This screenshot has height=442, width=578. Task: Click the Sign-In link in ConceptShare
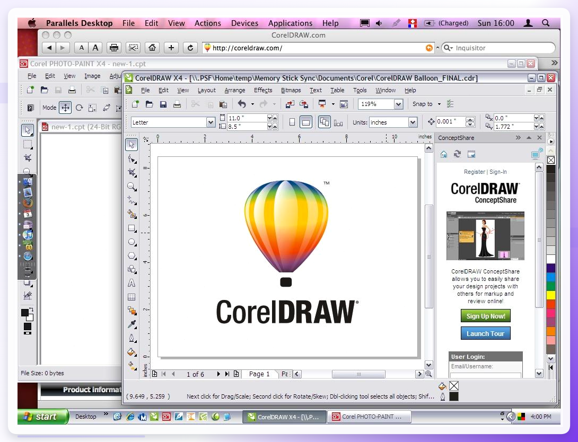click(x=498, y=172)
